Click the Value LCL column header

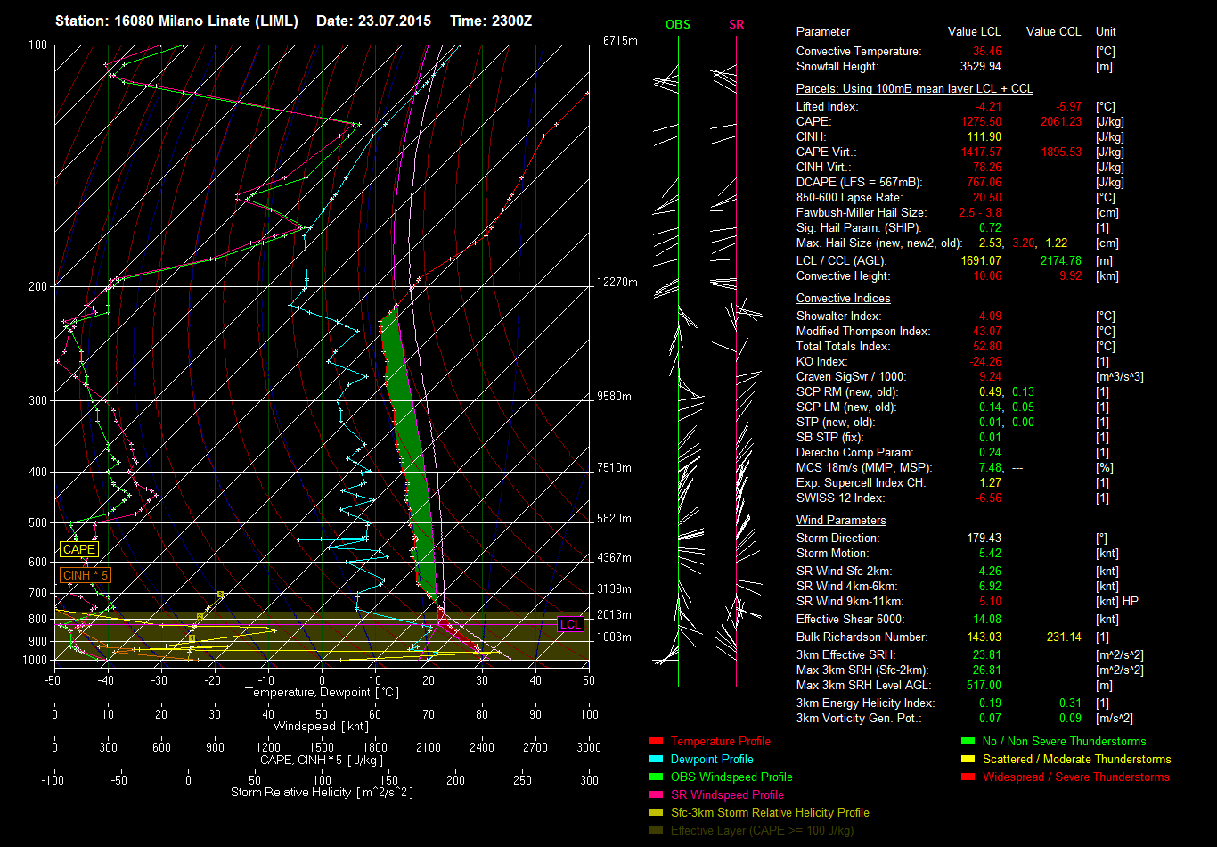[975, 32]
